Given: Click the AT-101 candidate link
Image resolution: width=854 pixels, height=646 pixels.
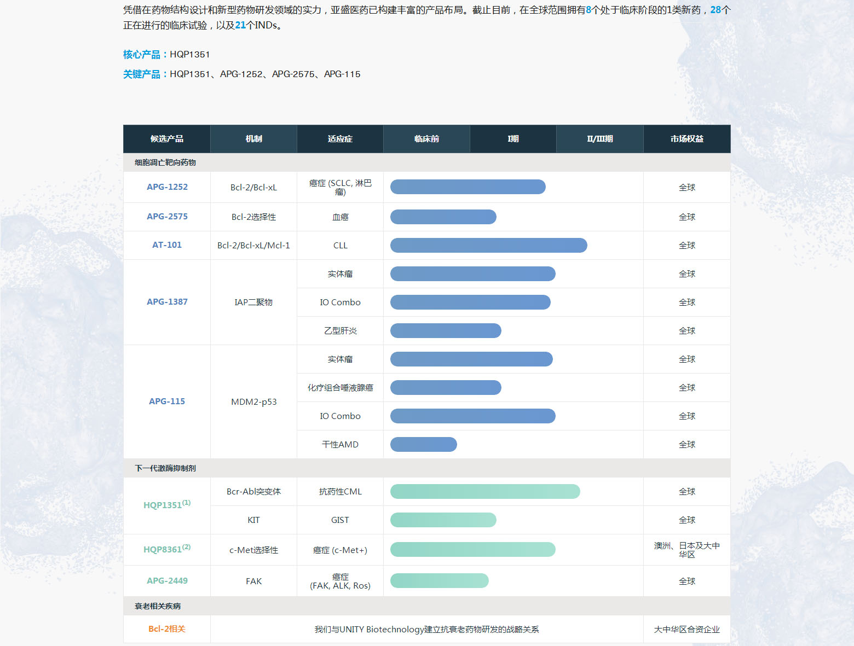Looking at the screenshot, I should tap(167, 245).
